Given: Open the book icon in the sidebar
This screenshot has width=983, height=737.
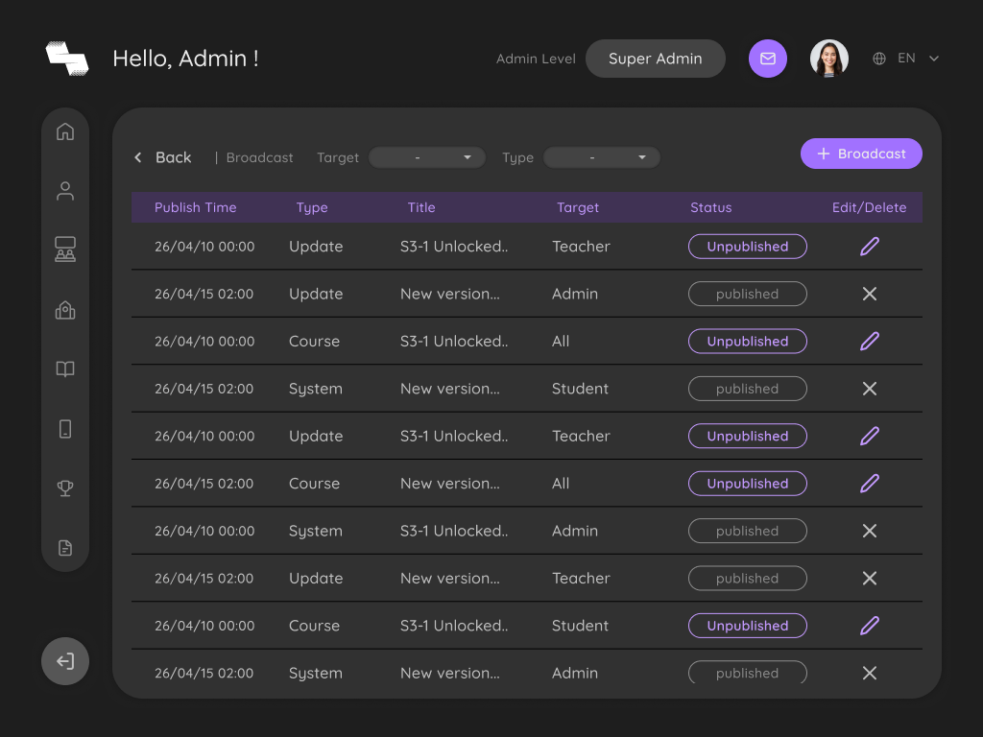Looking at the screenshot, I should click(x=65, y=368).
